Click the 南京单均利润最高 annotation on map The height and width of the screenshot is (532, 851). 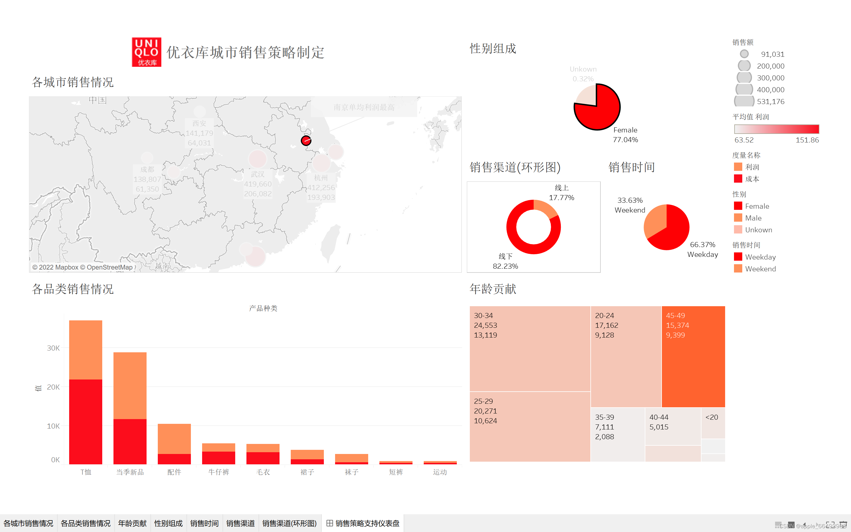364,107
